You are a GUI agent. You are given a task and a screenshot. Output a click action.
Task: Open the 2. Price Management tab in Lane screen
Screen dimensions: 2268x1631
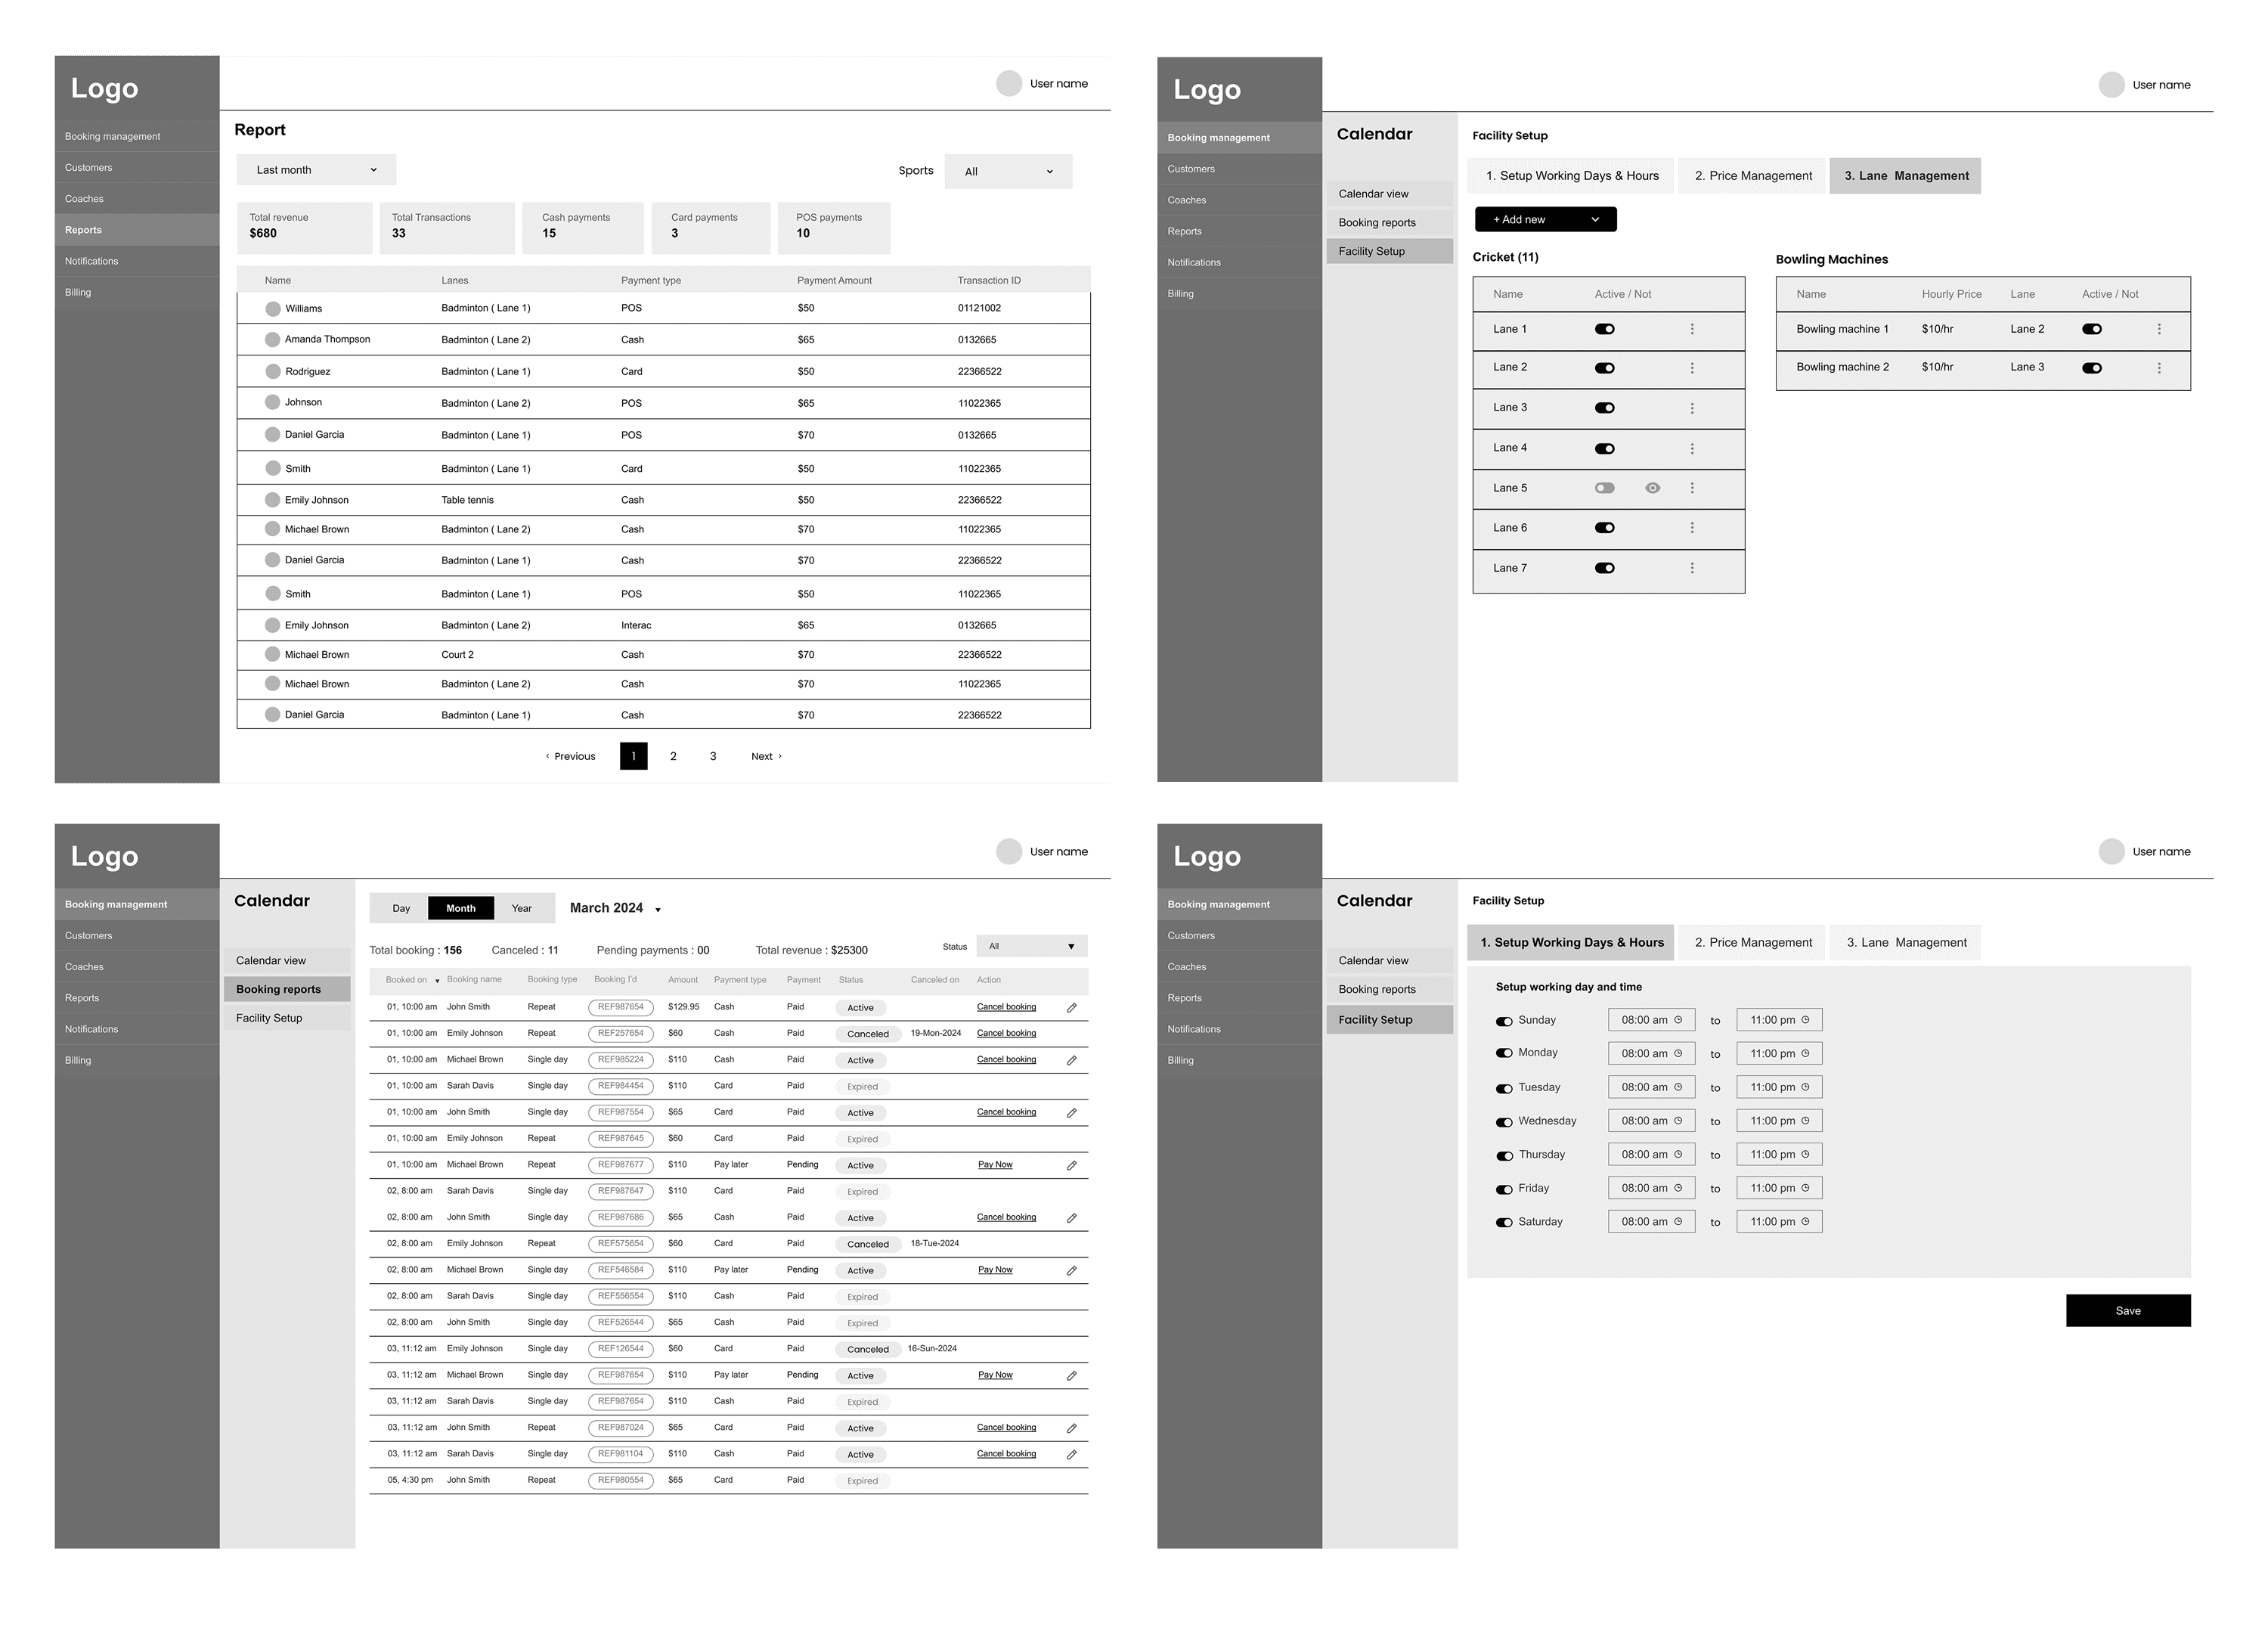[x=1752, y=176]
